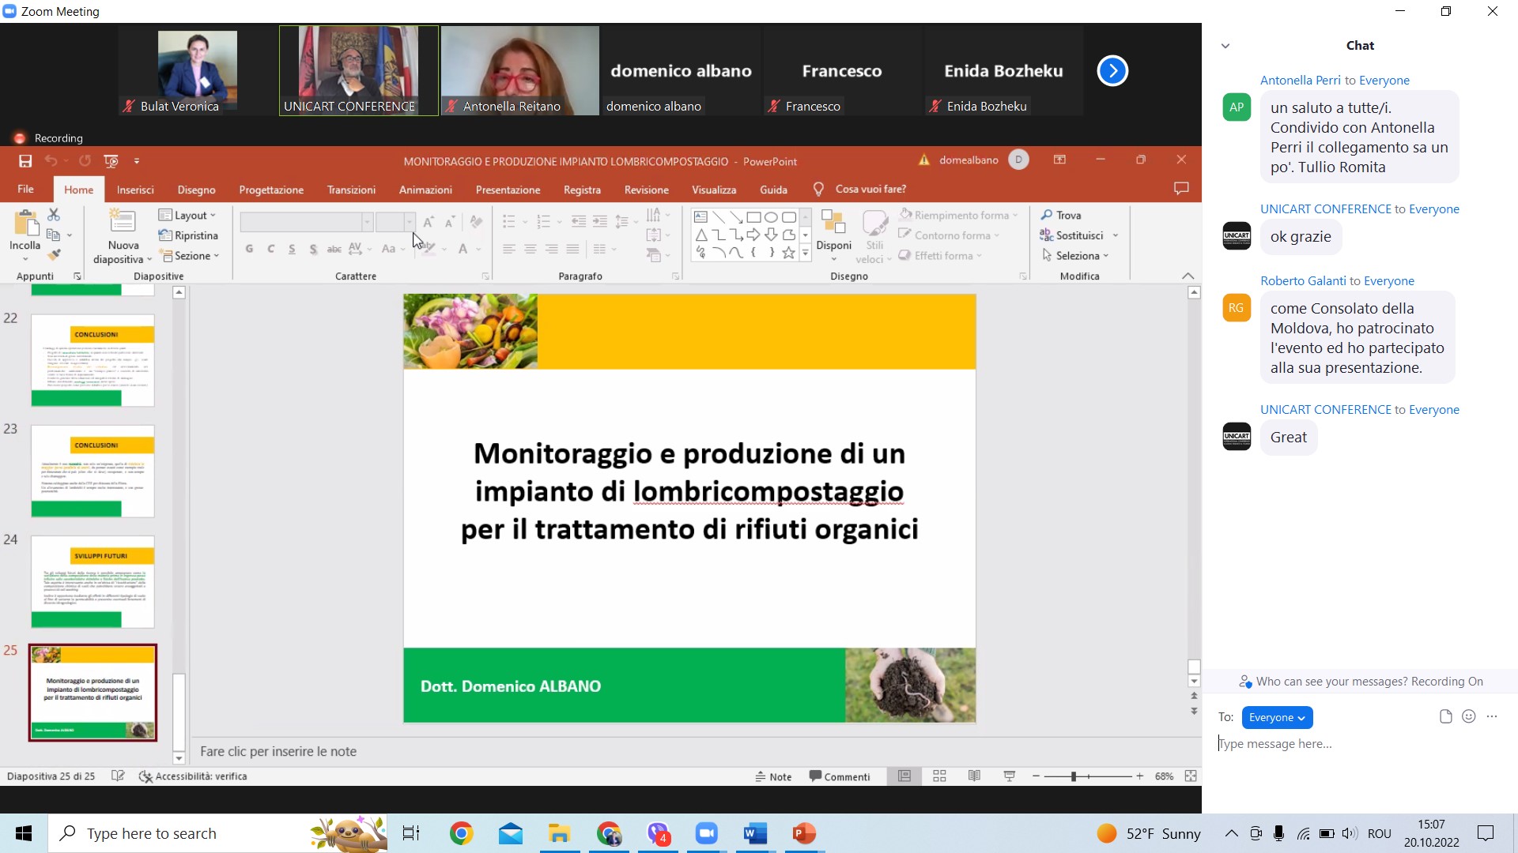Viewport: 1518px width, 853px height.
Task: Select slide 23 thumbnail
Action: point(93,471)
